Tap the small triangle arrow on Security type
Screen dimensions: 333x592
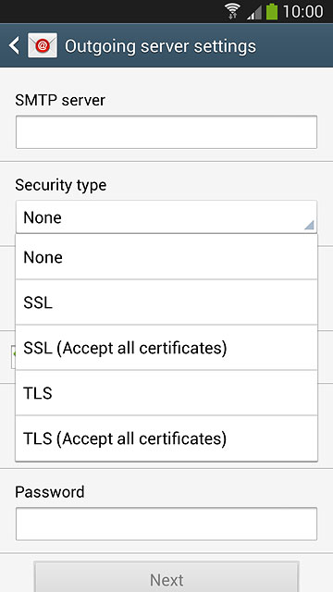pos(309,225)
